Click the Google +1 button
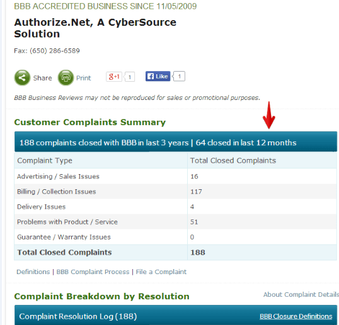This screenshot has height=325, width=339. click(114, 77)
